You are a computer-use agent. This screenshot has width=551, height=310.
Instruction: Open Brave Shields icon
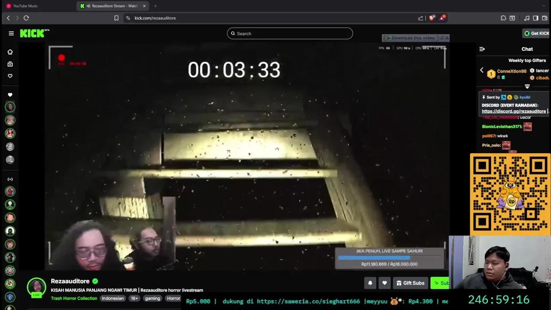[x=432, y=18]
